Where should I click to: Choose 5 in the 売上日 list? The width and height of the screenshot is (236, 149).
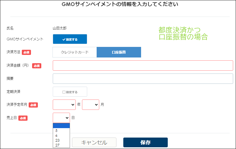(61, 130)
